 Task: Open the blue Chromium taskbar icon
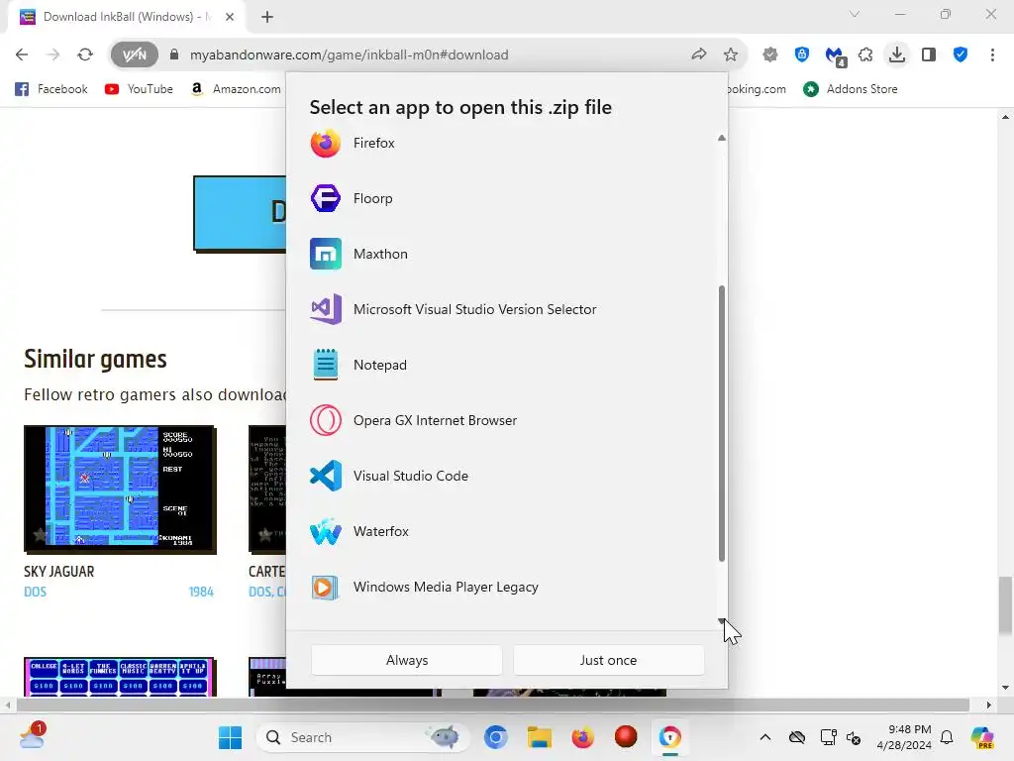click(495, 737)
